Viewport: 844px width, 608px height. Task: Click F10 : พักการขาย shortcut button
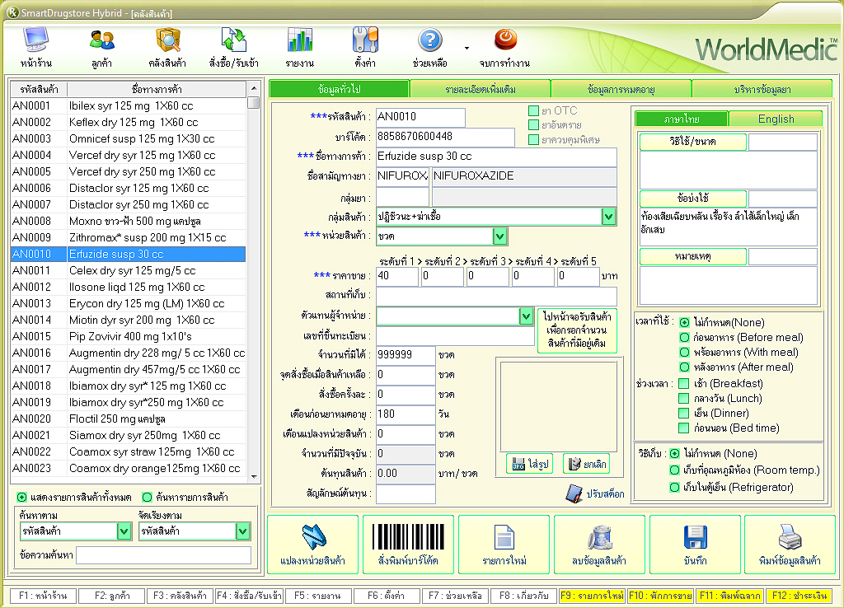660,596
